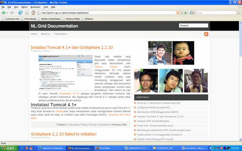The image size is (242, 151).
Task: Click the baby photo thumbnail
Action: [x=183, y=53]
